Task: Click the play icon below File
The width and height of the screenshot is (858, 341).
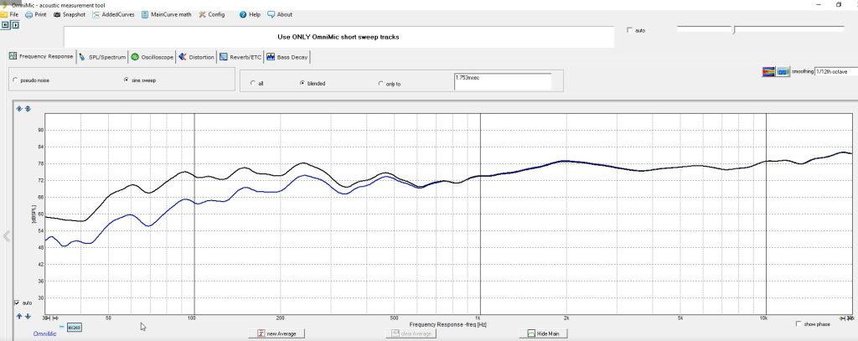Action: click(15, 25)
